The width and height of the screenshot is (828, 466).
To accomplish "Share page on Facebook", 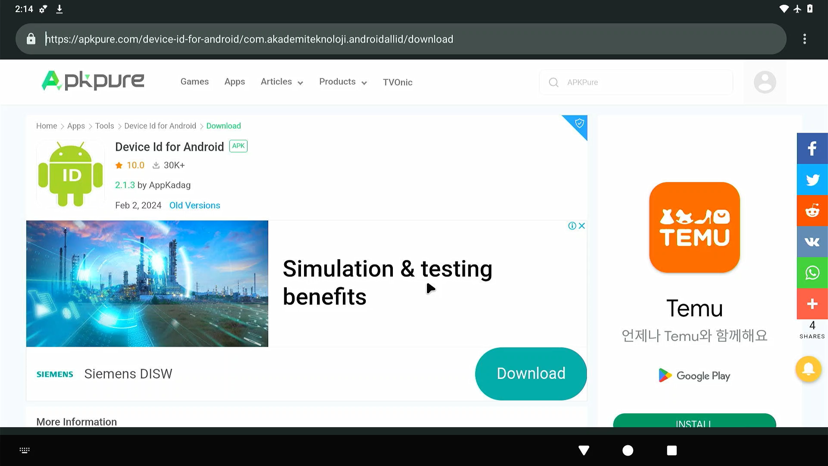I will coord(812,149).
